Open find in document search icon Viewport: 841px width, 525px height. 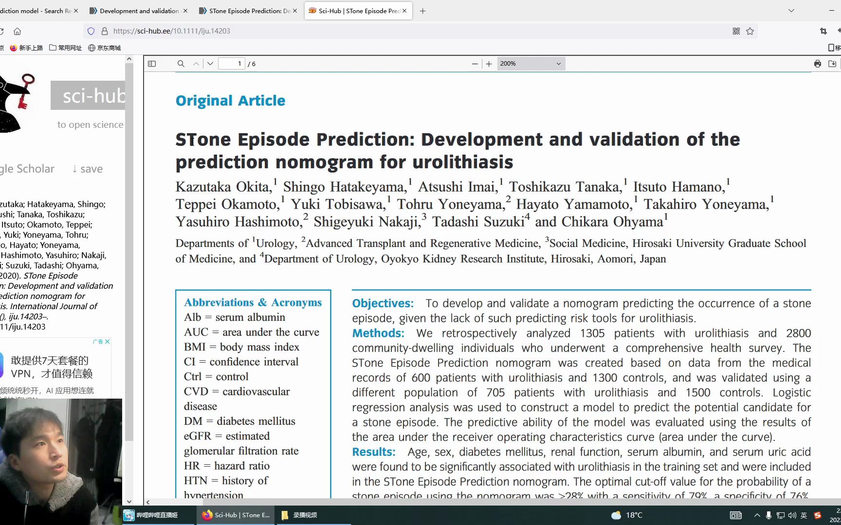(181, 64)
